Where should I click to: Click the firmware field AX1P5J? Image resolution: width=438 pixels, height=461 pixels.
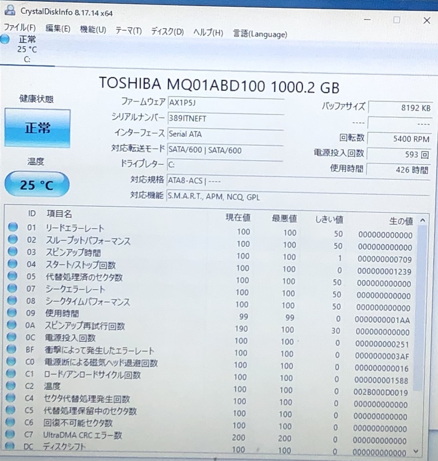pyautogui.click(x=226, y=103)
